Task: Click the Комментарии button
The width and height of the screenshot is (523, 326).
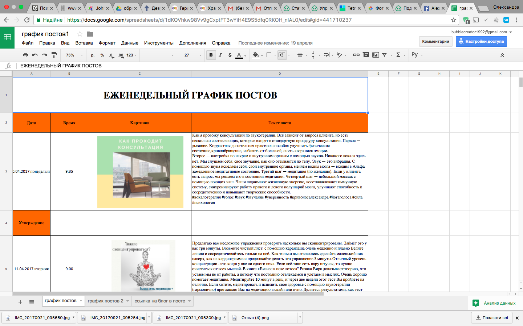Action: (435, 41)
